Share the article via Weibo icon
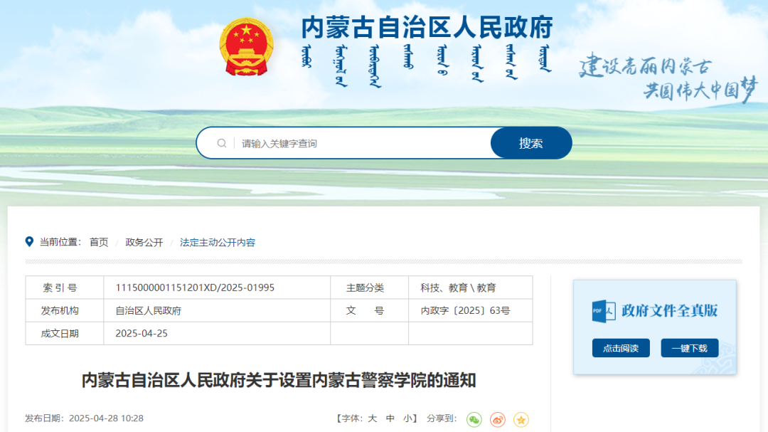Viewport: 768px width, 432px height. coord(497,420)
